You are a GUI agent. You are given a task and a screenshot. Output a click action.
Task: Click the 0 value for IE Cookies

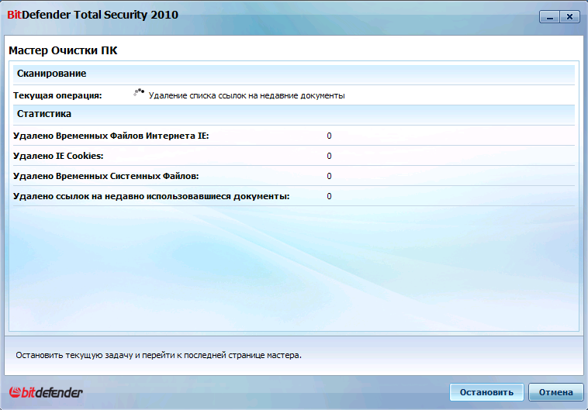point(329,156)
